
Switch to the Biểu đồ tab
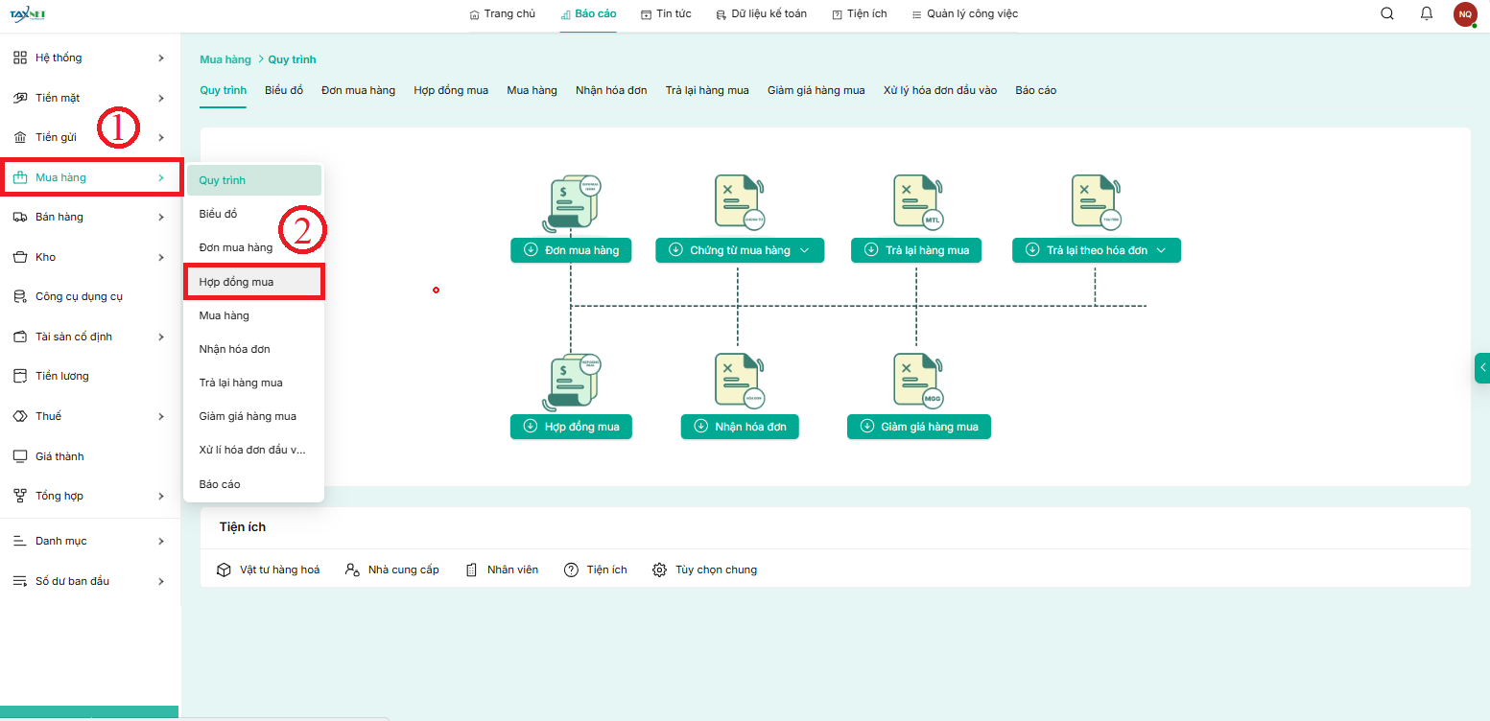click(284, 90)
